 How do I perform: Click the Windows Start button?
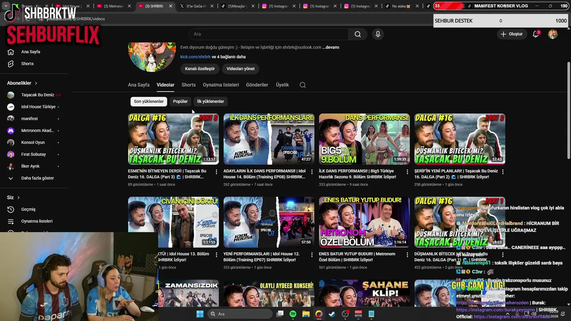pos(200,314)
